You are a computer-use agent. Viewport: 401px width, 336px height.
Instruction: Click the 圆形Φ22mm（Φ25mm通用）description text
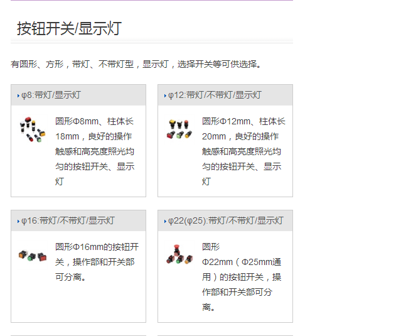click(x=242, y=277)
